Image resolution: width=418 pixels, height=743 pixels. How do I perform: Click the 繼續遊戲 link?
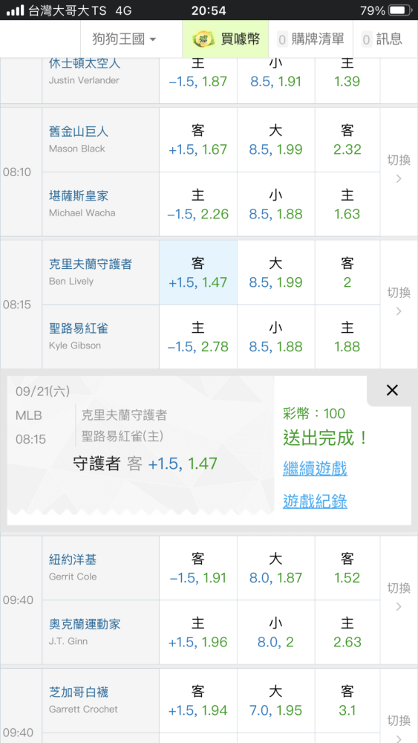point(315,469)
